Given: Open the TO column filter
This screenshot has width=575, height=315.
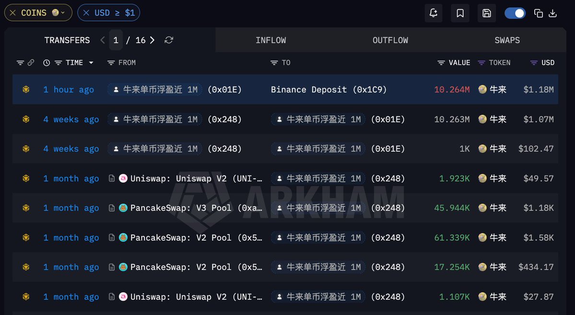Looking at the screenshot, I should tap(274, 63).
